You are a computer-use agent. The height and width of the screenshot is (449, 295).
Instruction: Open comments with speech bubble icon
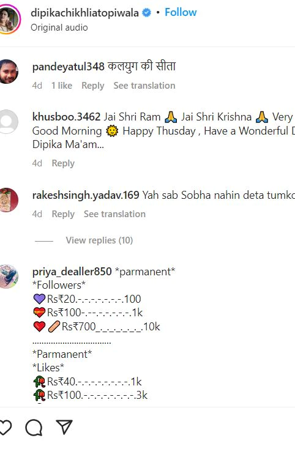[34, 427]
